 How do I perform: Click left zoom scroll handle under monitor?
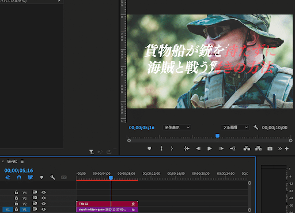[x=129, y=140]
